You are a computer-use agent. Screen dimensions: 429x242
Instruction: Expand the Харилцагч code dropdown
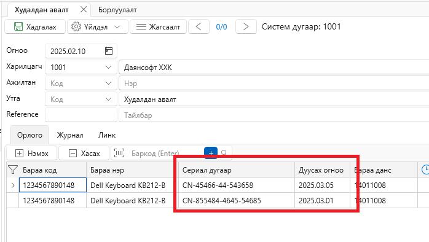(x=109, y=68)
